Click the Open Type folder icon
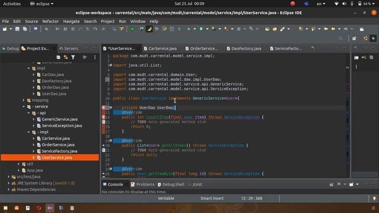Image resolution: width=379 pixels, height=213 pixels. (267, 29)
